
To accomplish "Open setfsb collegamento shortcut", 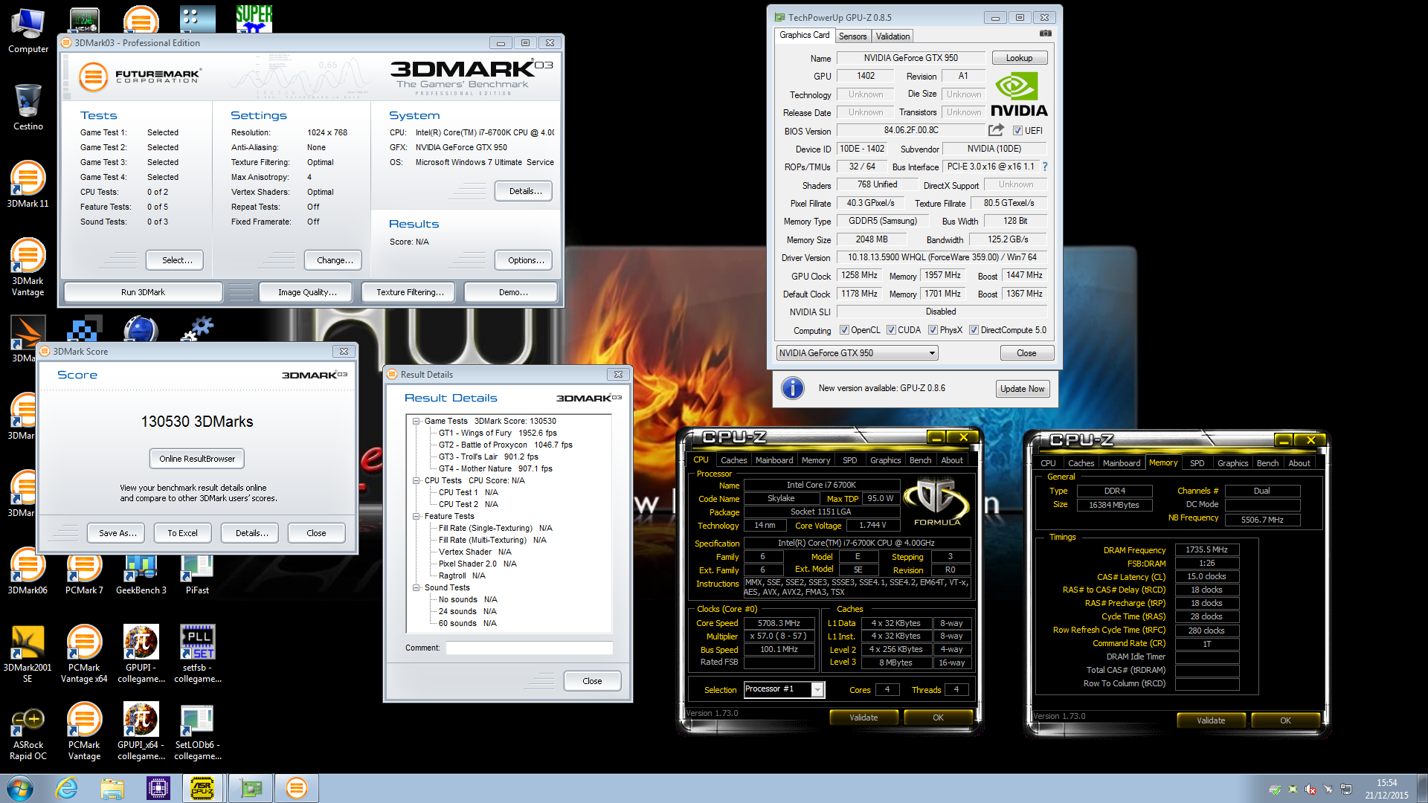I will (198, 654).
